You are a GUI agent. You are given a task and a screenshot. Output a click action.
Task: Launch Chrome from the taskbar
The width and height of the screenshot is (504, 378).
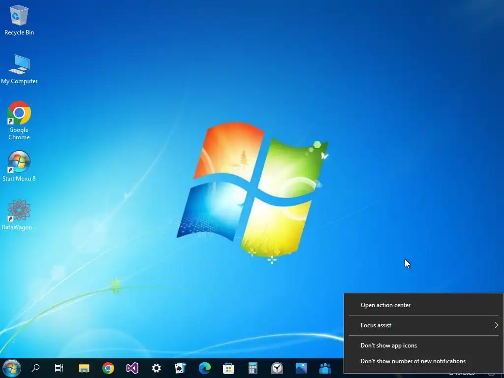108,368
